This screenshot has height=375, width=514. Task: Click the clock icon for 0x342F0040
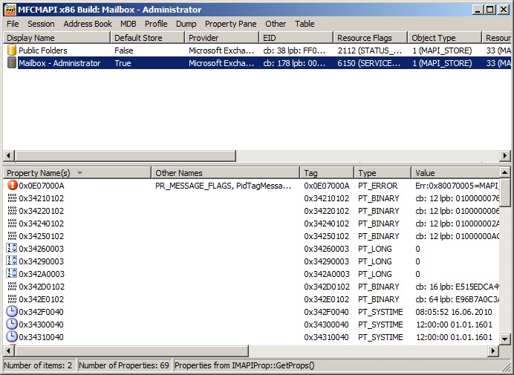pos(12,311)
